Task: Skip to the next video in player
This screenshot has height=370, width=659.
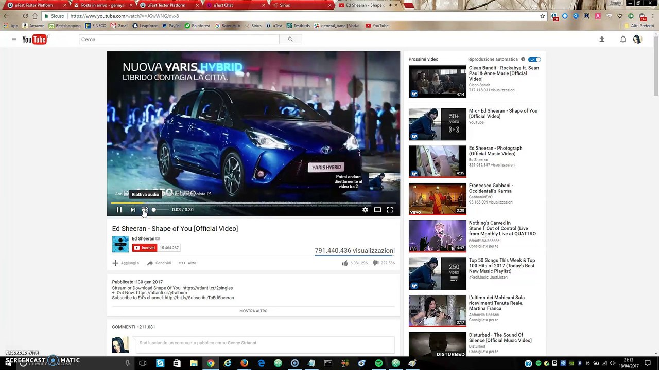Action: point(133,210)
